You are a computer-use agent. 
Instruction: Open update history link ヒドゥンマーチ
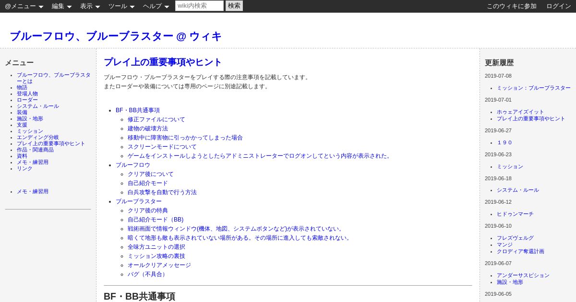click(515, 214)
